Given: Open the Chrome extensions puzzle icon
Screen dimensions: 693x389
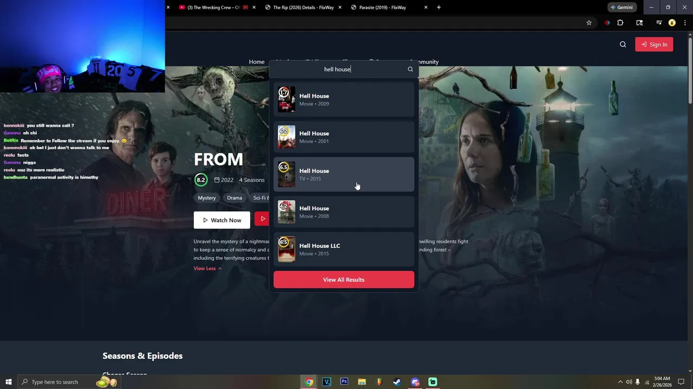Looking at the screenshot, I should tap(620, 23).
